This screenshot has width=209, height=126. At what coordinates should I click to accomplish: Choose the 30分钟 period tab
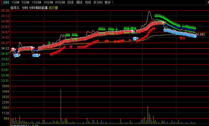tap(48, 2)
